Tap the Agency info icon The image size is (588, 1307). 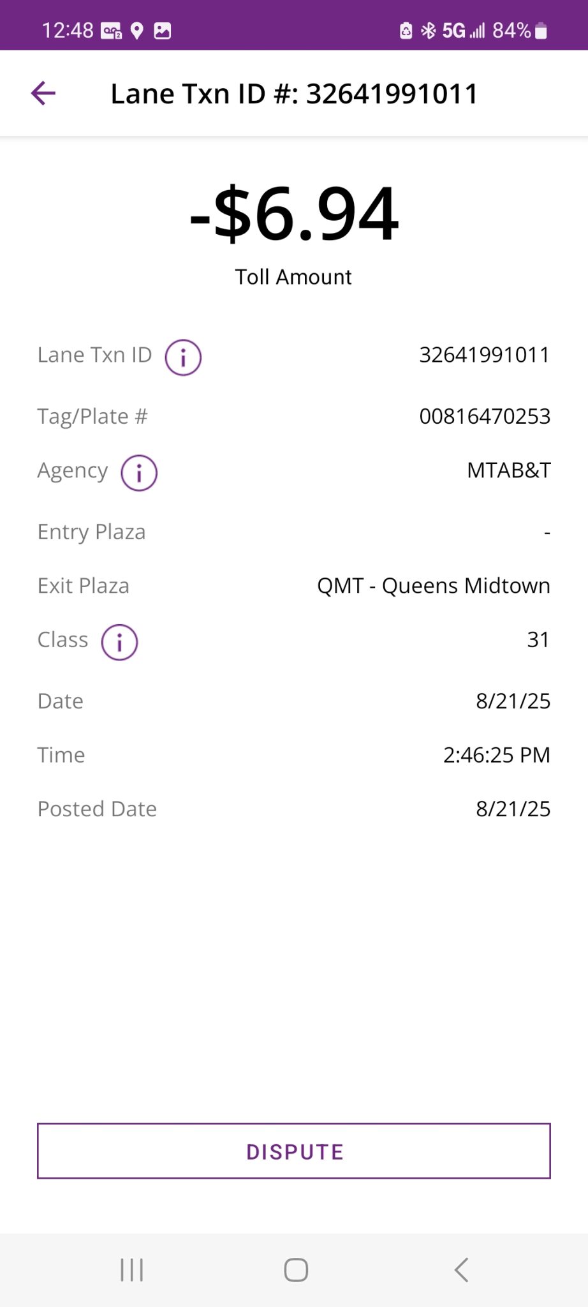point(139,473)
